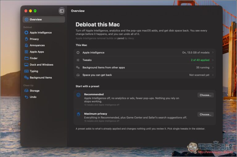Click the Finder folder icon in the sidebar
The width and height of the screenshot is (237, 157).
point(27,58)
